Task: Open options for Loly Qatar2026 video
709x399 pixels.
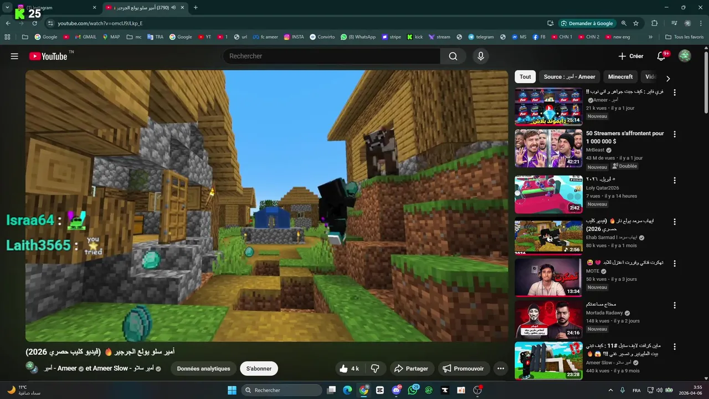Action: pos(675,180)
